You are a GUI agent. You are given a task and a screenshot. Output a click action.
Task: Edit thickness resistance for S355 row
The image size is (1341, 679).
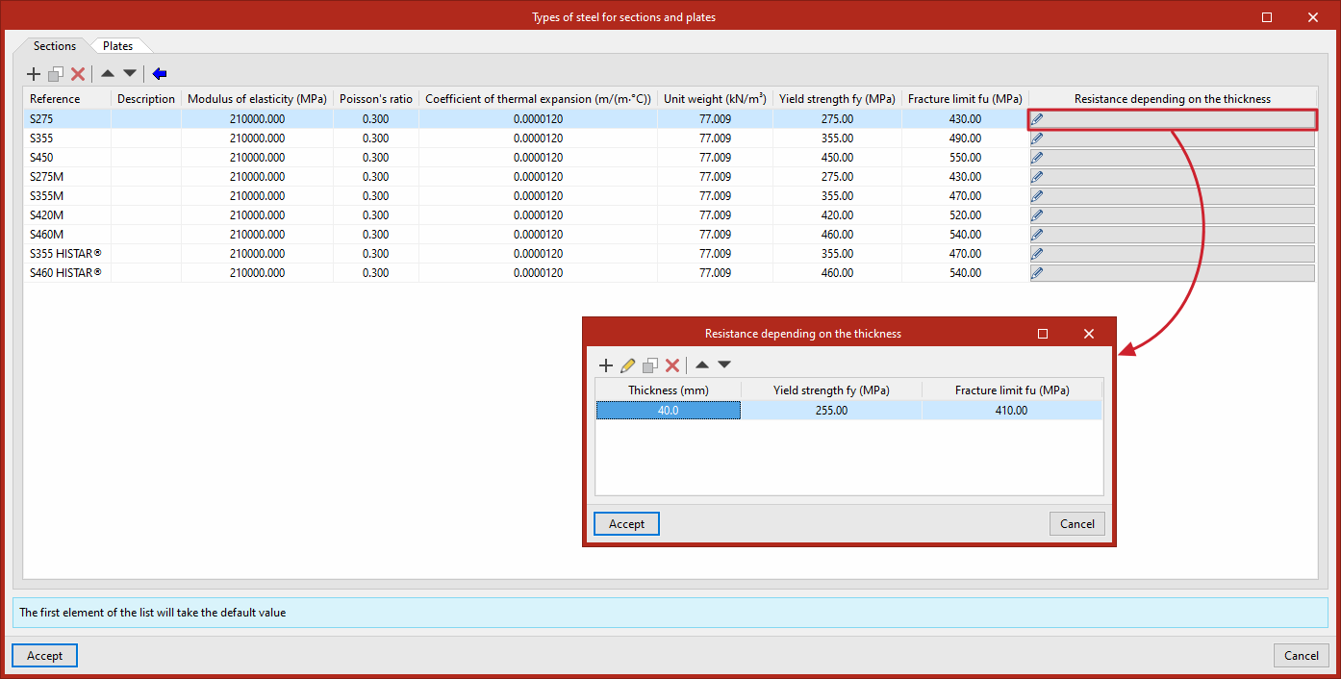1172,138
